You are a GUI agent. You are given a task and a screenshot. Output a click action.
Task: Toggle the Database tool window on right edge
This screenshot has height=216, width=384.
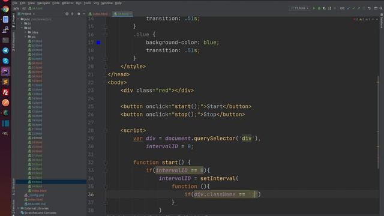tap(382, 20)
